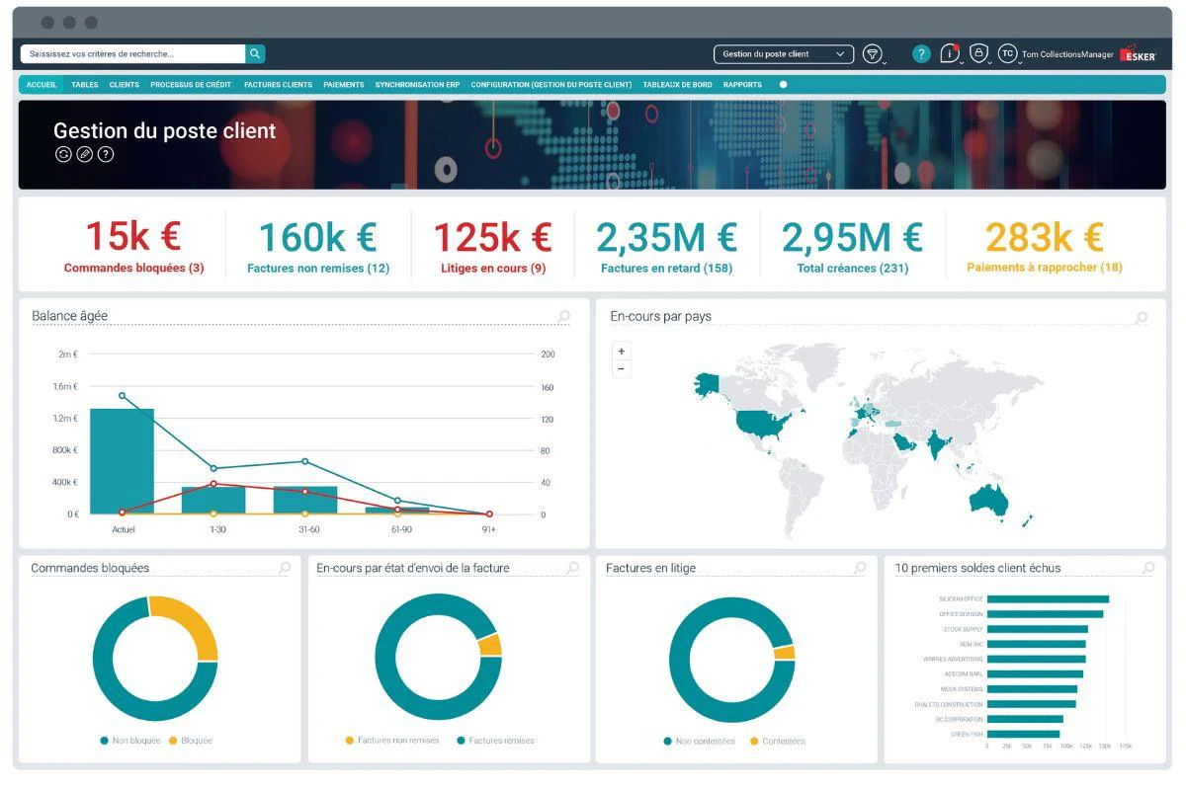Click the yellow Bloquée donut segment
Viewport: 1186px width, 790px height.
pos(192,622)
